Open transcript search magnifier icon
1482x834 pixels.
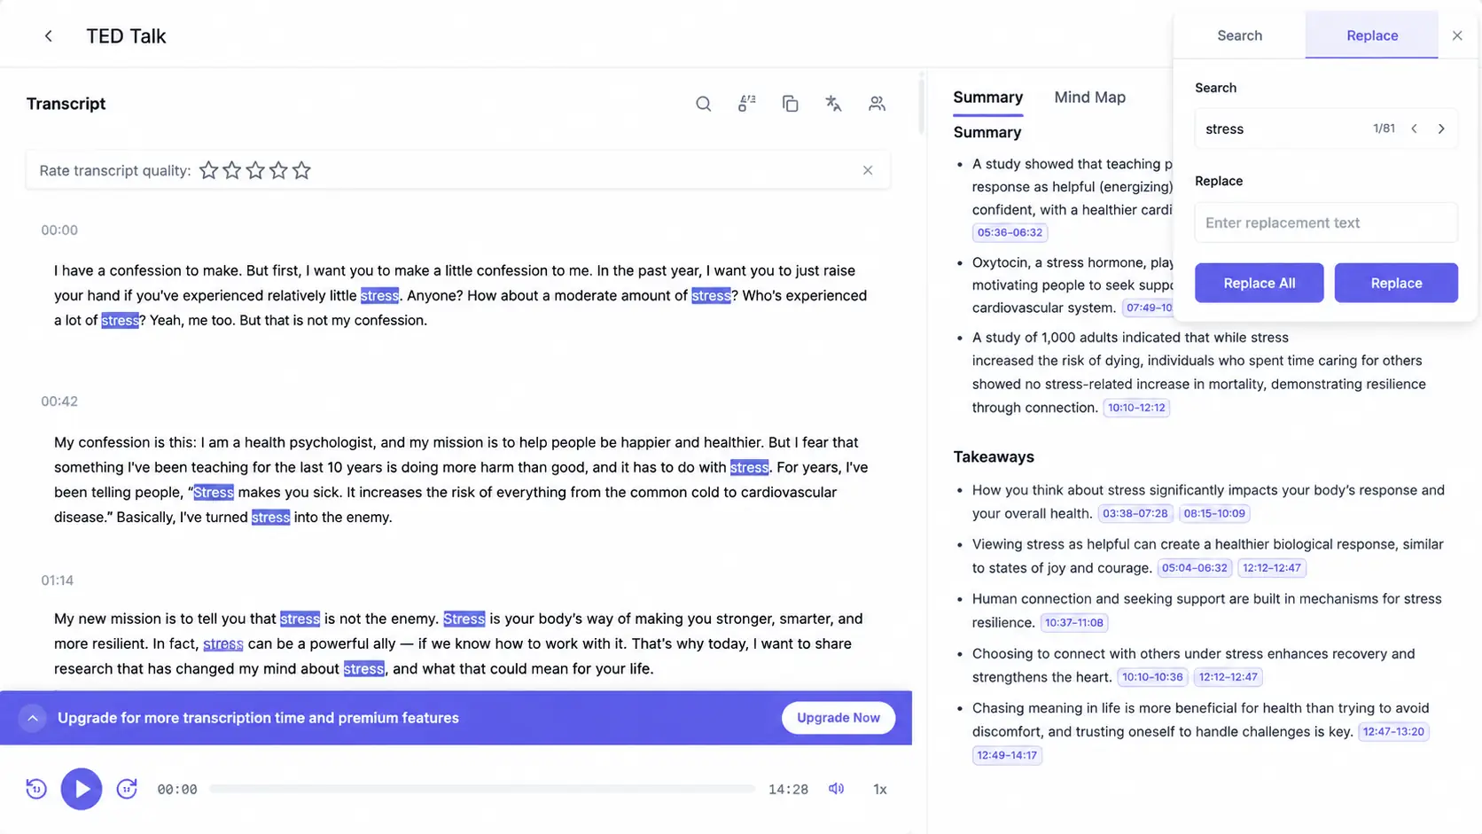[x=703, y=104]
